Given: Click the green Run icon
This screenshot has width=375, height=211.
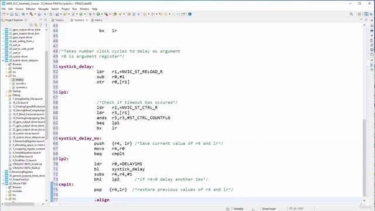Looking at the screenshot, I should (x=98, y=14).
